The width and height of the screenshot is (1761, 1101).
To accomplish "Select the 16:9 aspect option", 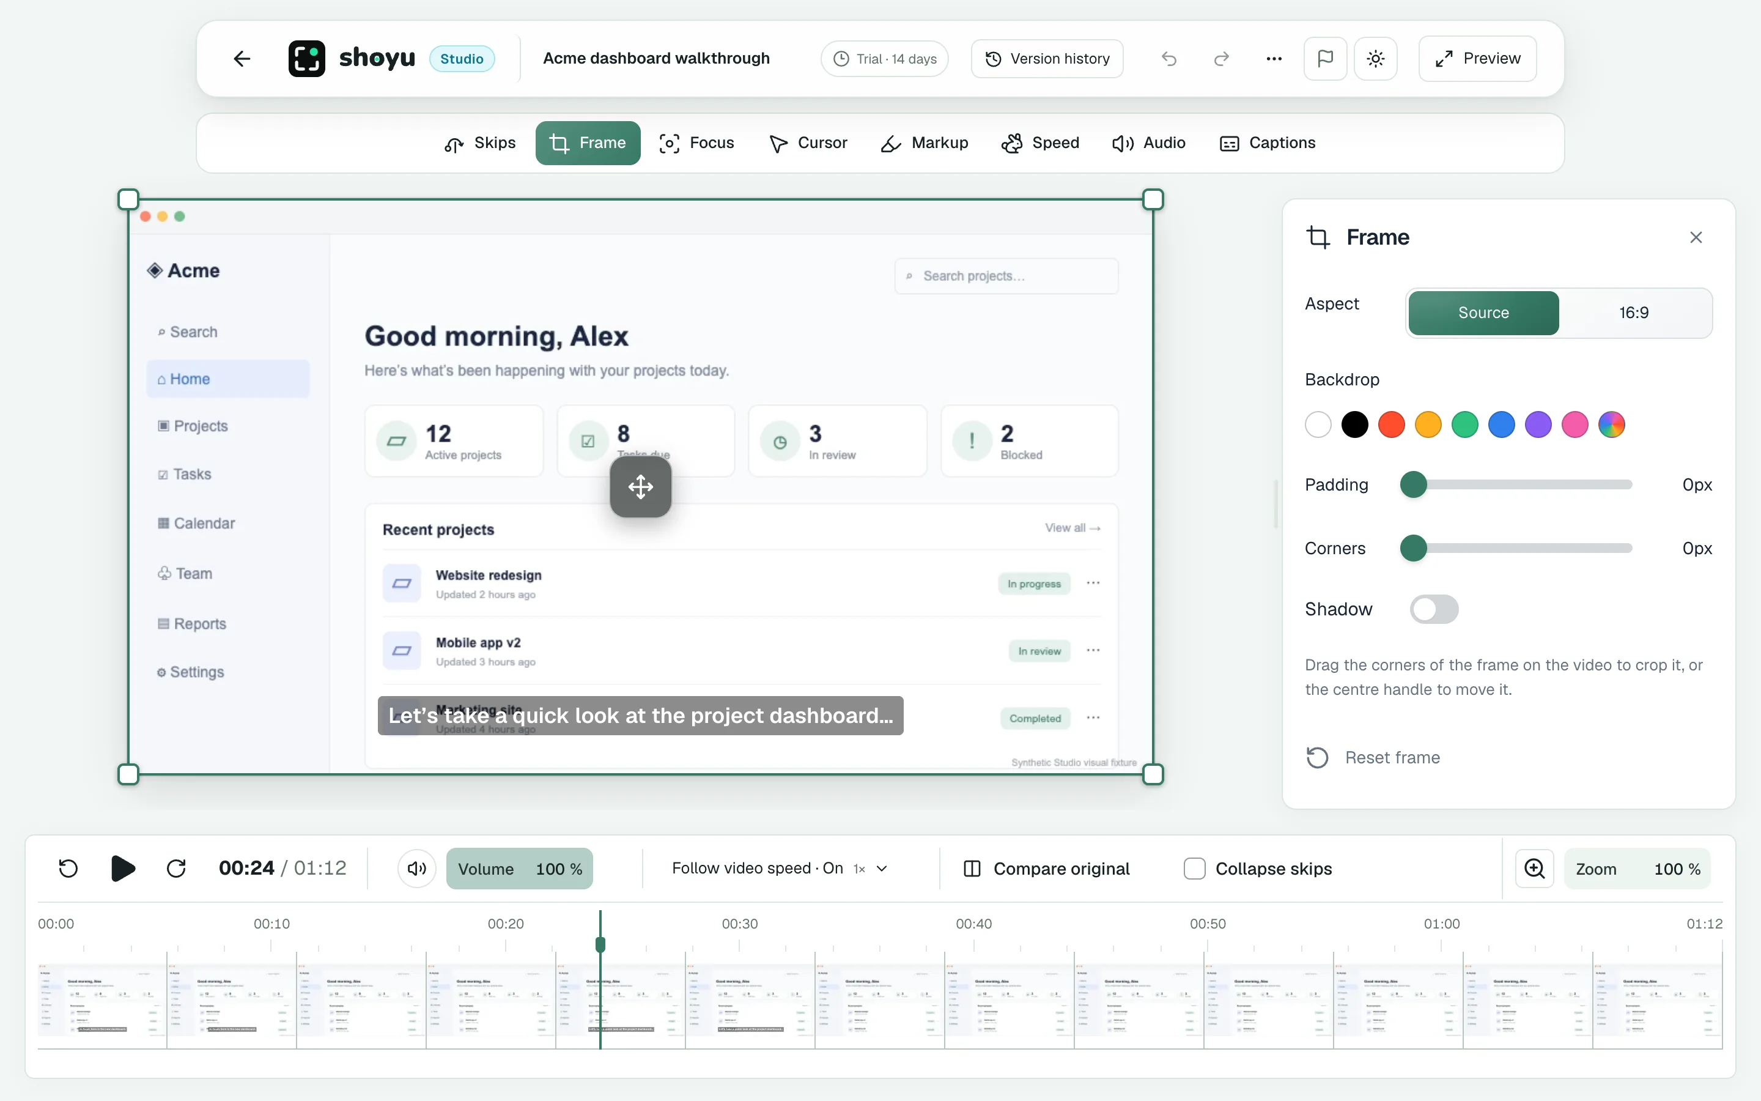I will [1634, 313].
